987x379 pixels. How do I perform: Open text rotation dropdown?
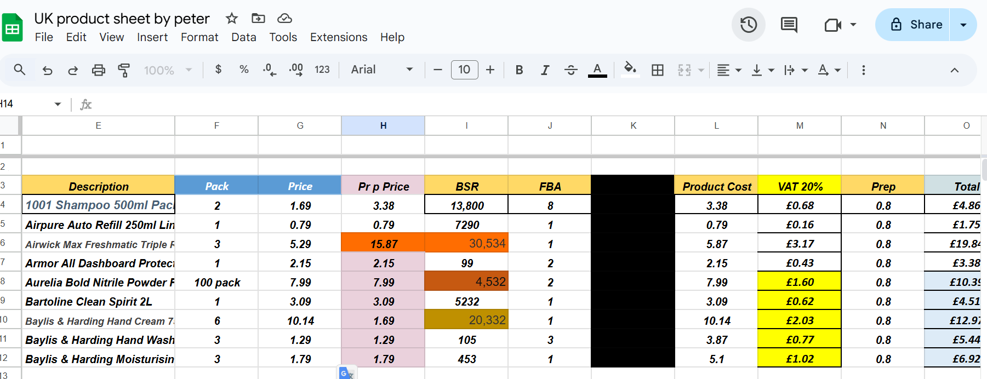click(x=829, y=70)
